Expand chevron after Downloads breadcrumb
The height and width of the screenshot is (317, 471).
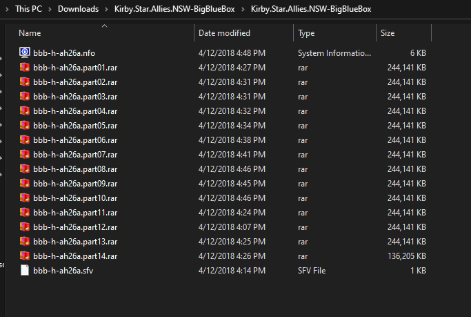coord(106,10)
